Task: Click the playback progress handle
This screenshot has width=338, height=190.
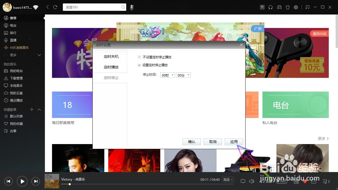Action: (70, 184)
